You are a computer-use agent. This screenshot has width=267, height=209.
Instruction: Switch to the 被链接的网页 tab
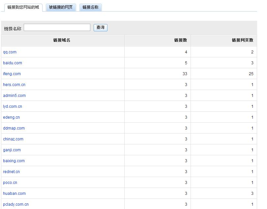61,7
